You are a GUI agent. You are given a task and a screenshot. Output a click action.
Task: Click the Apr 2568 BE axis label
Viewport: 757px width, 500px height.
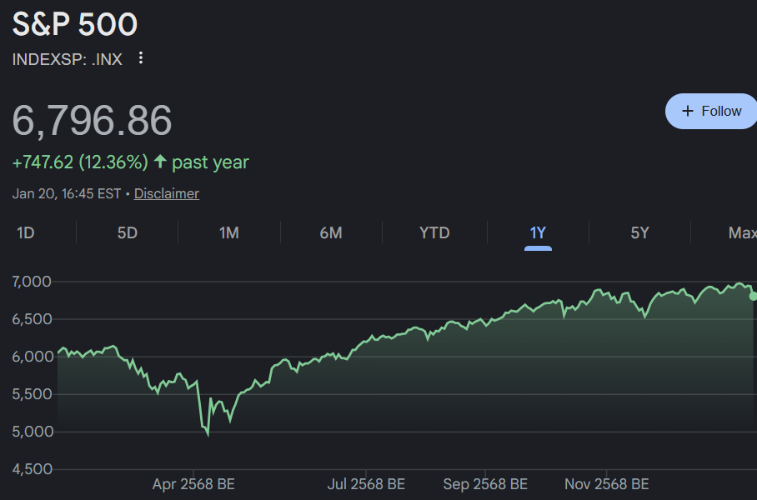point(193,484)
